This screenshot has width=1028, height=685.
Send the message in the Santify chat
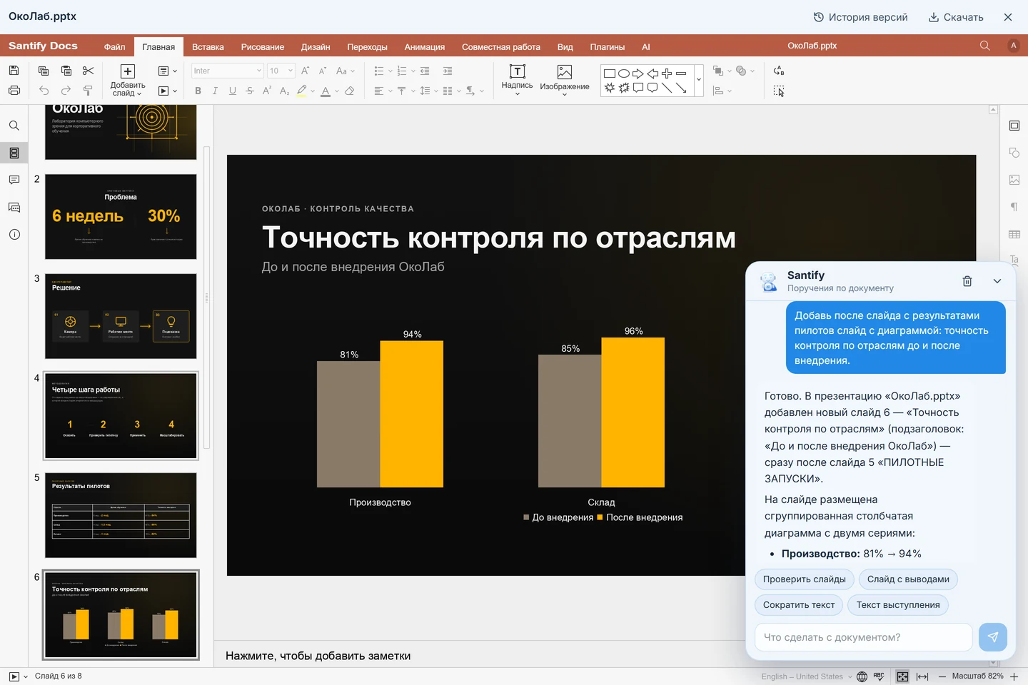pos(993,637)
